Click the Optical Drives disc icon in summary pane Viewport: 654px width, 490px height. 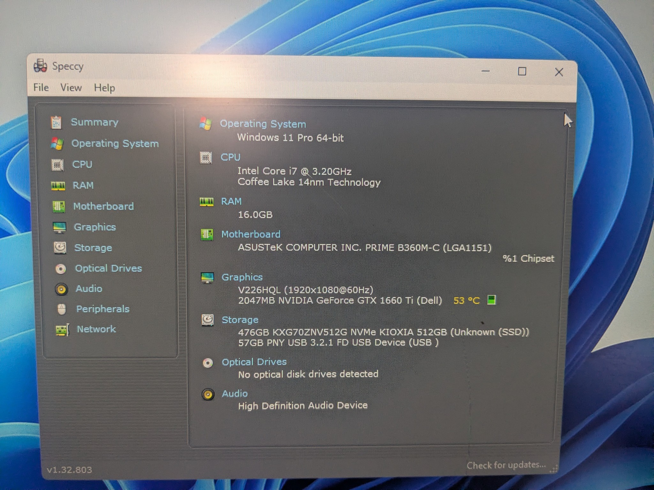(x=208, y=363)
